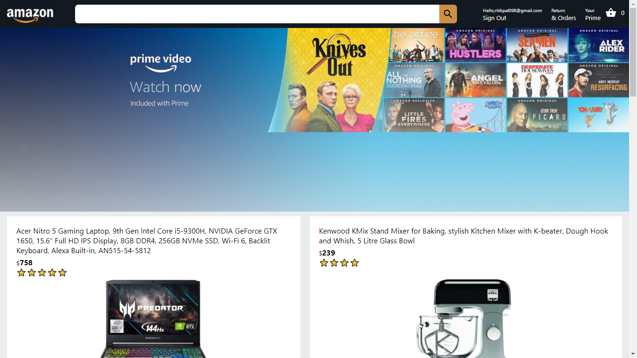Screen dimensions: 637x358
Task: Click the $239 mixer price
Action: (327, 253)
